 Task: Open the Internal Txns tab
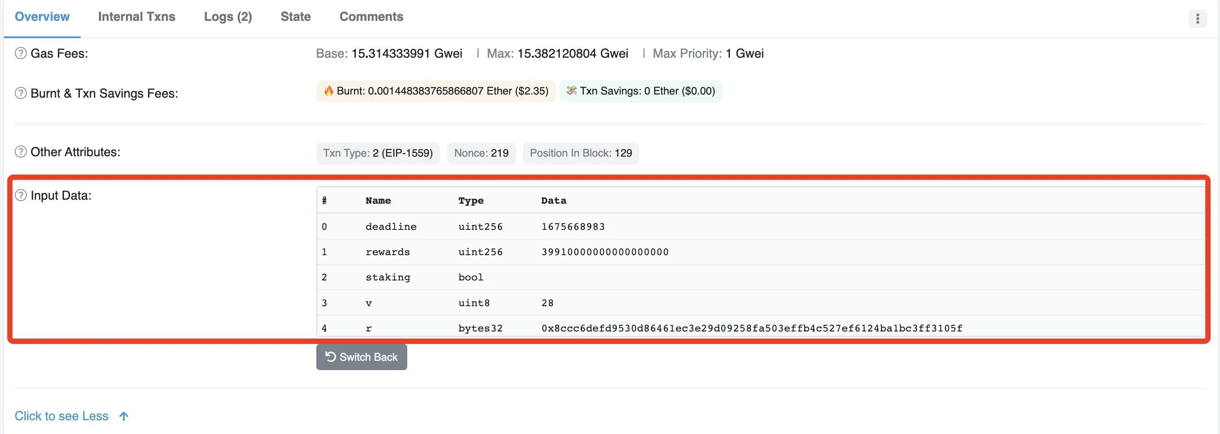click(x=136, y=16)
